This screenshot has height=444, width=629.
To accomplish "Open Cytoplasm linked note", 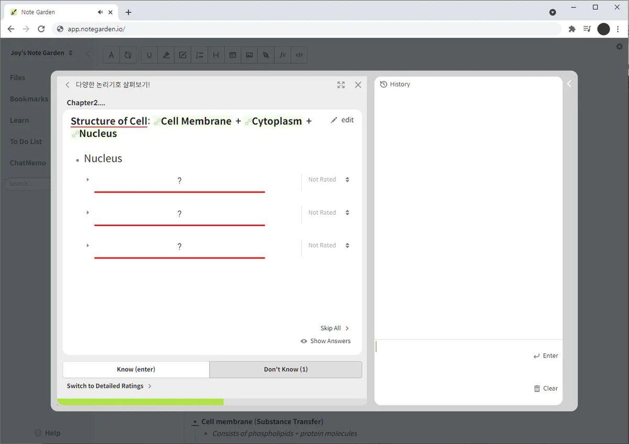I will pos(273,121).
